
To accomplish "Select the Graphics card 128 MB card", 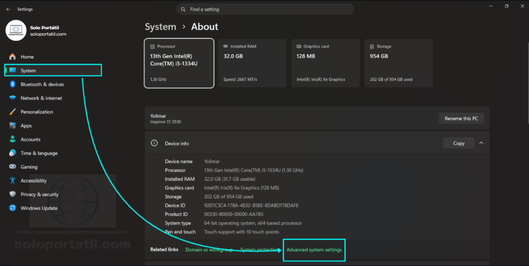I will point(325,63).
